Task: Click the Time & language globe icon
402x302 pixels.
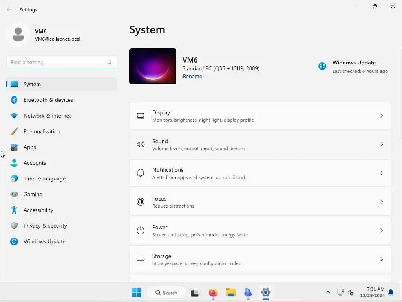Action: pos(14,179)
